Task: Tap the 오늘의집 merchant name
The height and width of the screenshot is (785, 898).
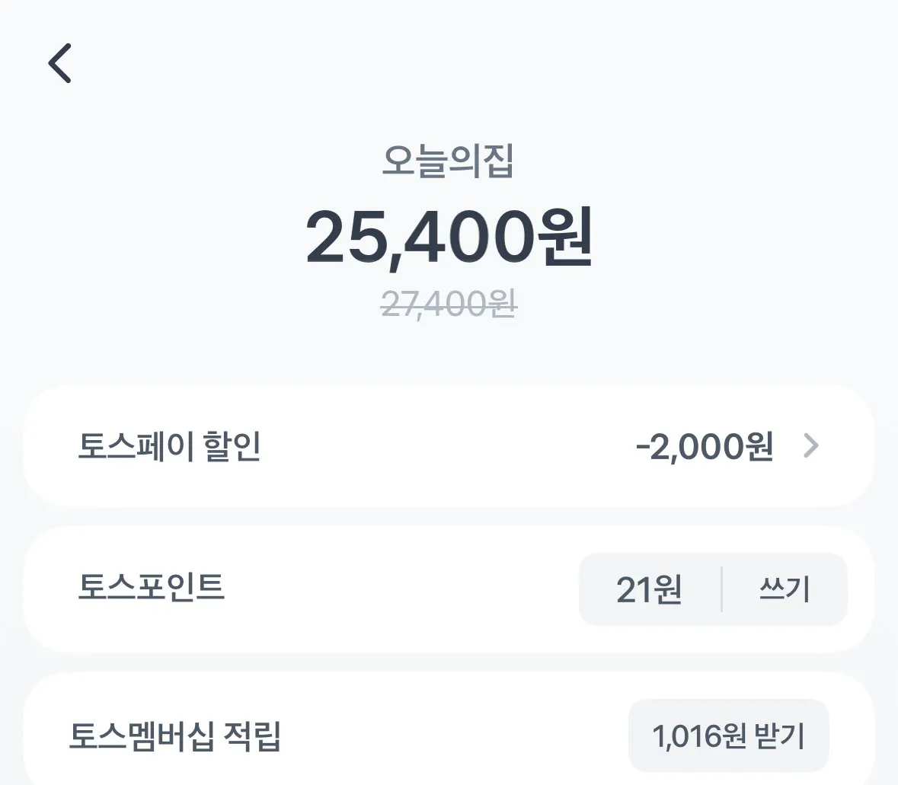Action: [x=449, y=160]
